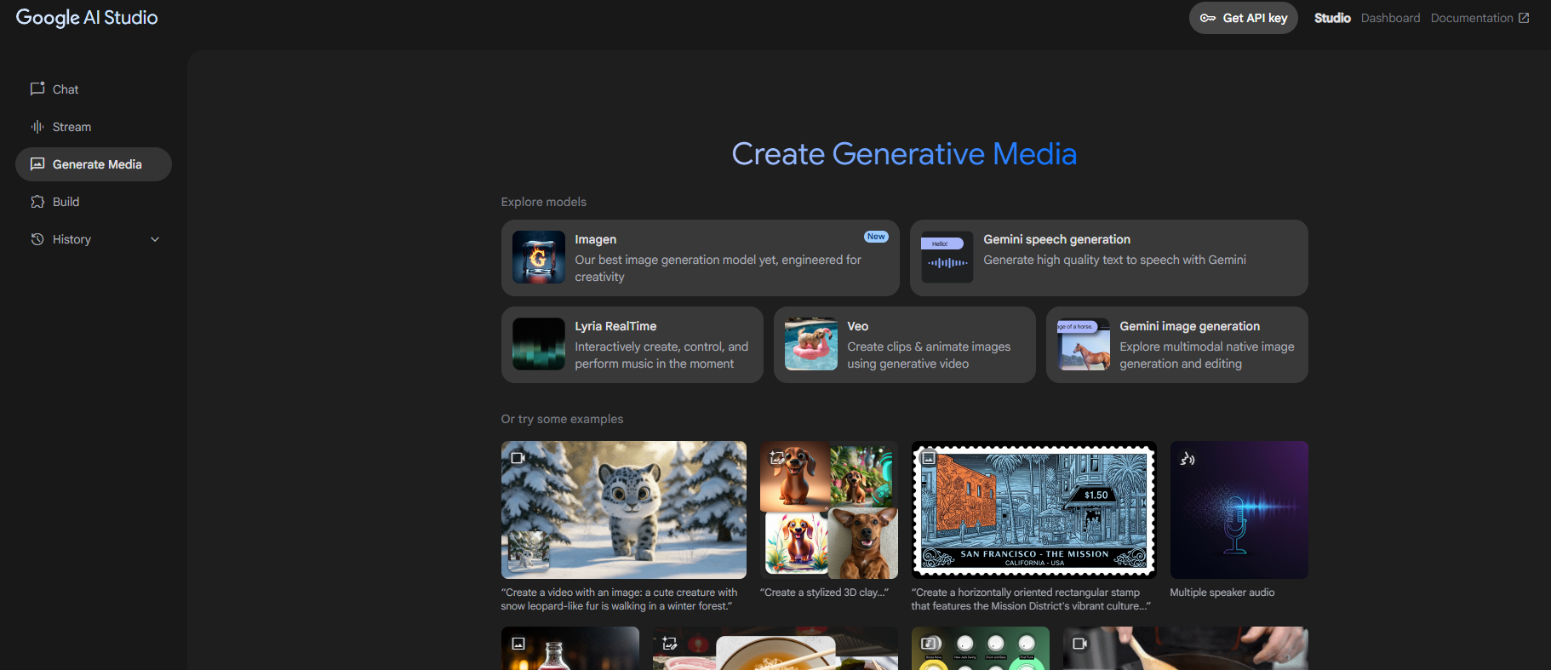Screen dimensions: 1551x670
Task: Click the Get API key button
Action: [x=1243, y=18]
